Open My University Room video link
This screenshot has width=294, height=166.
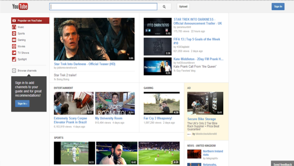coord(108,118)
